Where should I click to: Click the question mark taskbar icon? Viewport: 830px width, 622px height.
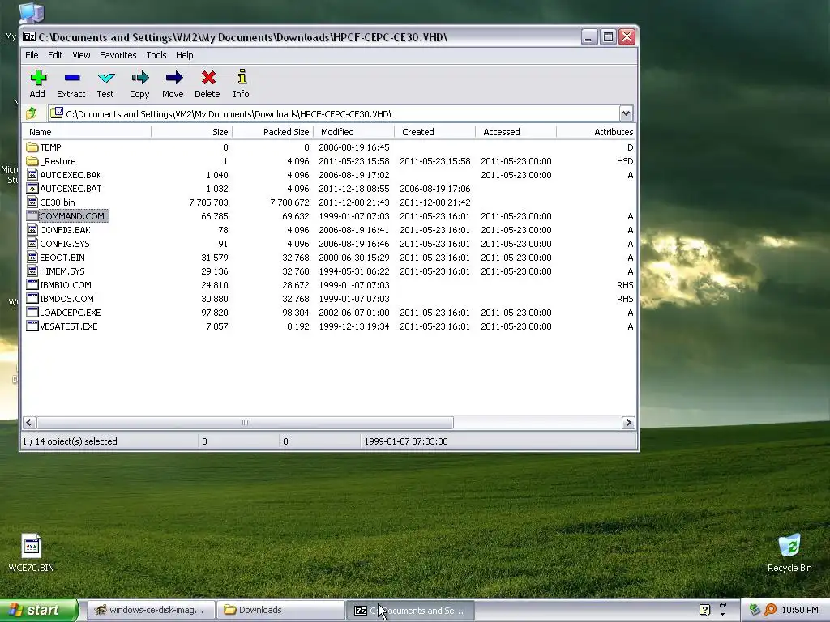pos(704,610)
